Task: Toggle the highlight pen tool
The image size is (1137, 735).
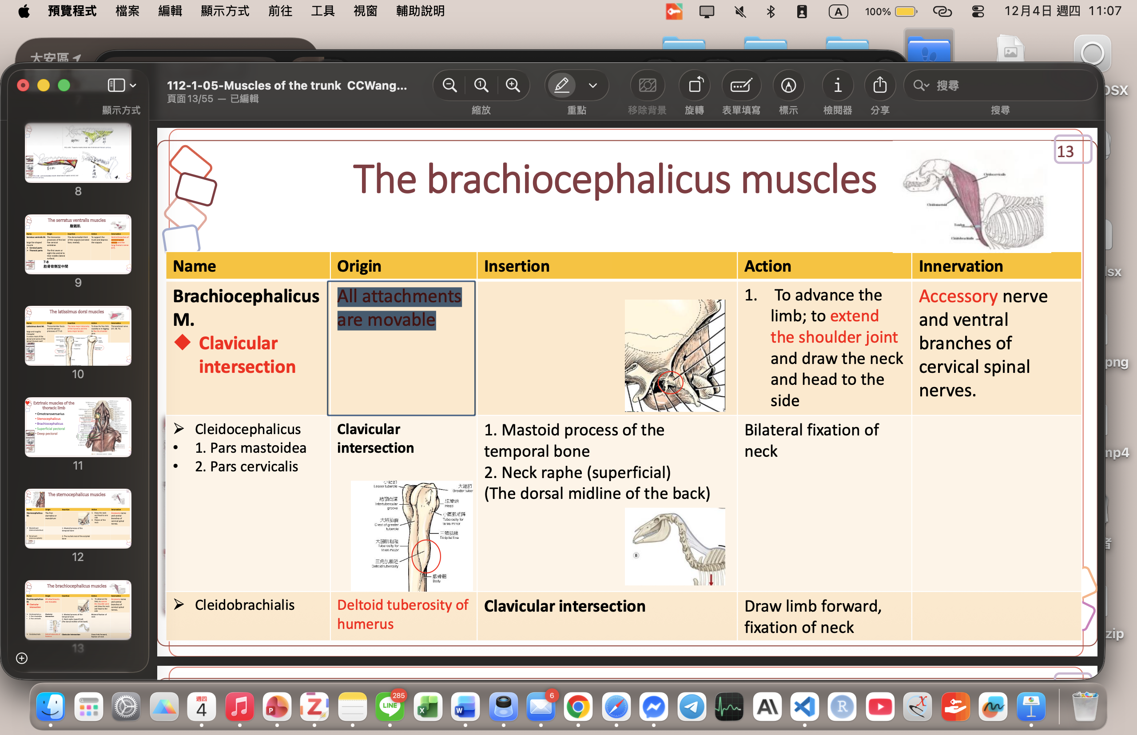Action: coord(562,85)
